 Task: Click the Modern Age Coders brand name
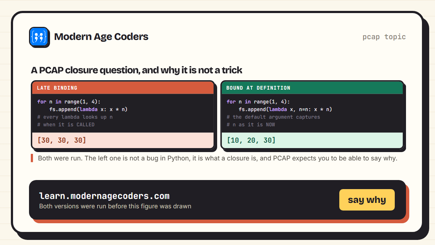click(x=101, y=37)
